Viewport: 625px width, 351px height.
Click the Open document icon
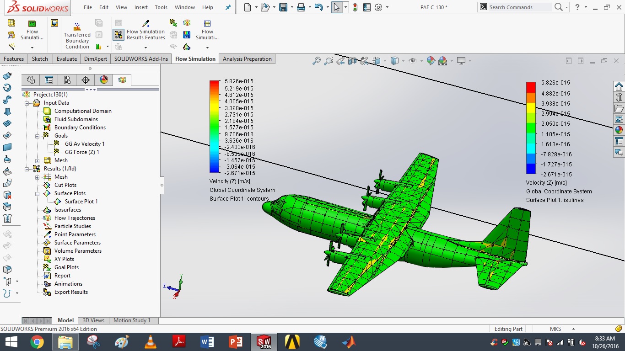click(265, 7)
